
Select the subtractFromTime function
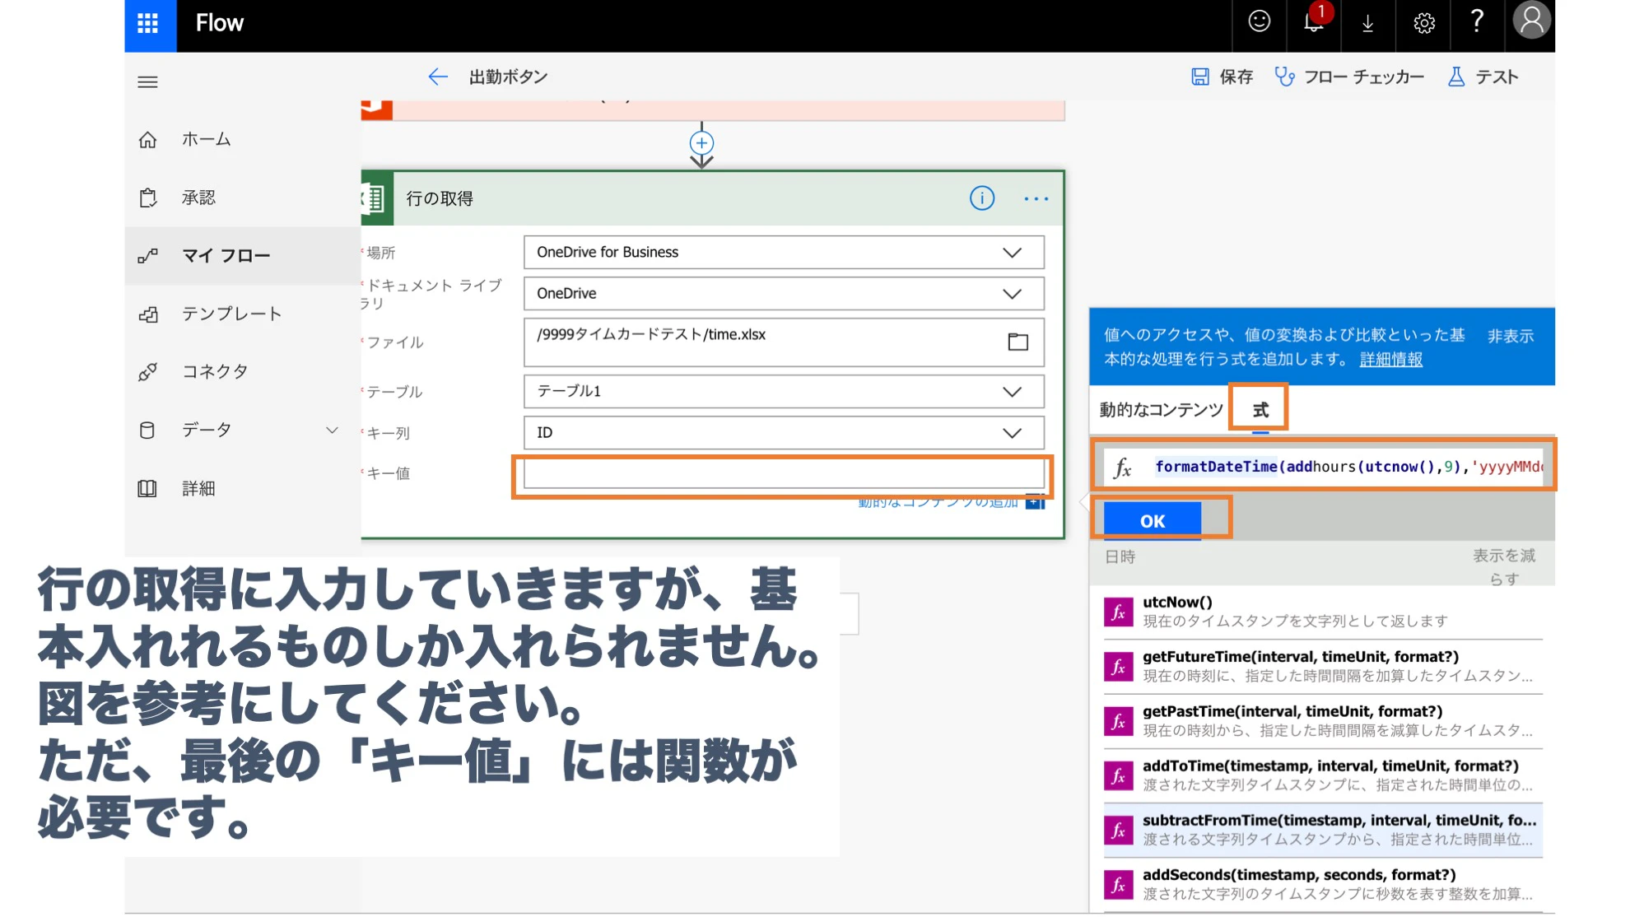point(1322,830)
